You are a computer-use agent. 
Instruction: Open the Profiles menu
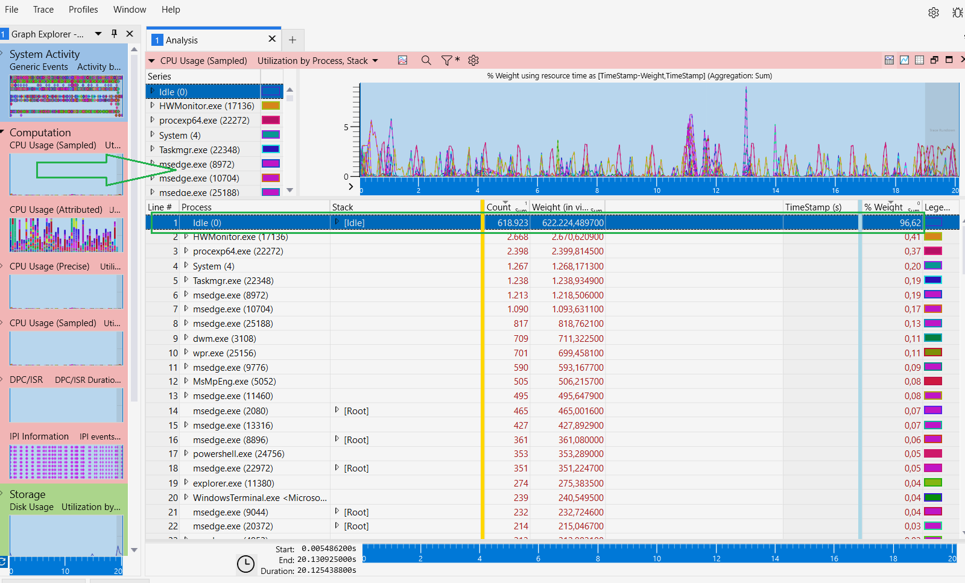coord(83,10)
